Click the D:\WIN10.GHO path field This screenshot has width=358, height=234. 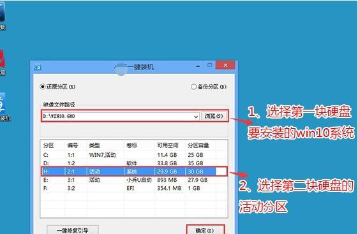117,116
